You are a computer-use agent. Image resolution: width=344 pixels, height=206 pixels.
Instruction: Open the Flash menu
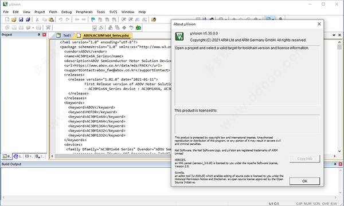click(x=53, y=12)
